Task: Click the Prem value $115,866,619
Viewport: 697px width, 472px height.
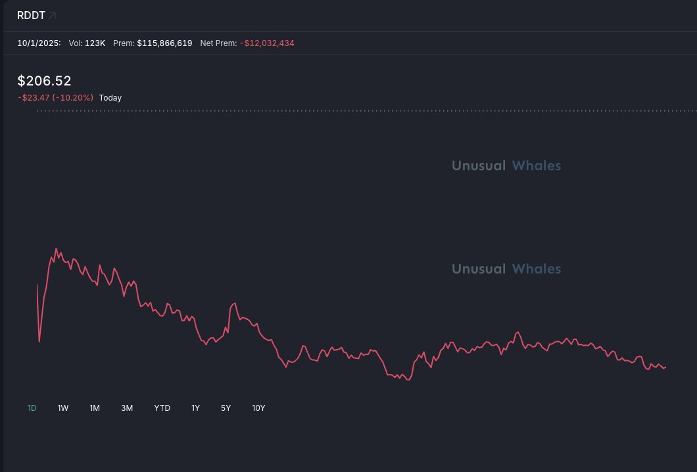Action: pos(164,43)
